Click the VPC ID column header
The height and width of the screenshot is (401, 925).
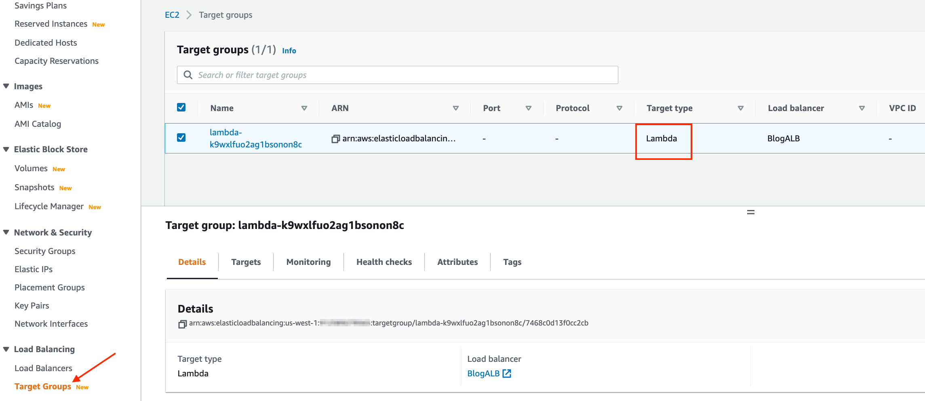click(902, 108)
